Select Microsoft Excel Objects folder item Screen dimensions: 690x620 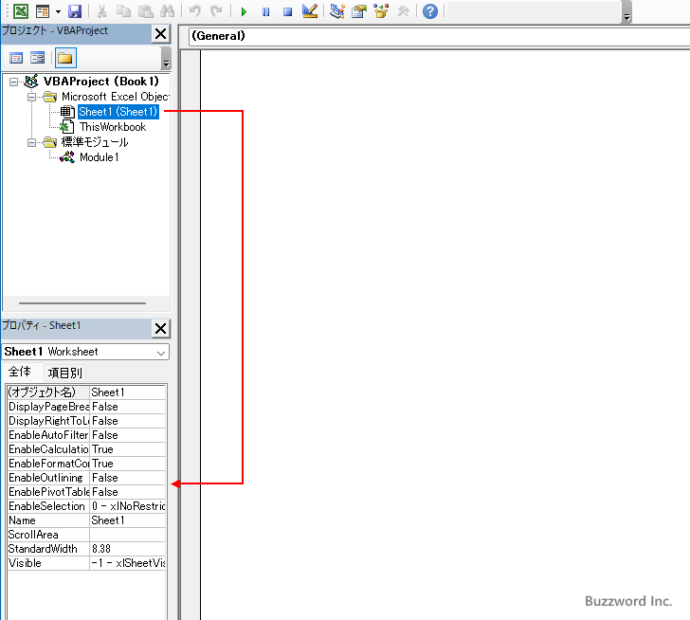tap(116, 97)
